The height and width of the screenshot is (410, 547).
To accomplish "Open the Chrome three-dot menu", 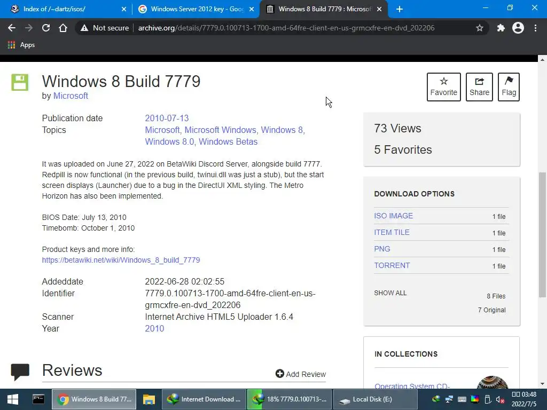I will coord(535,28).
